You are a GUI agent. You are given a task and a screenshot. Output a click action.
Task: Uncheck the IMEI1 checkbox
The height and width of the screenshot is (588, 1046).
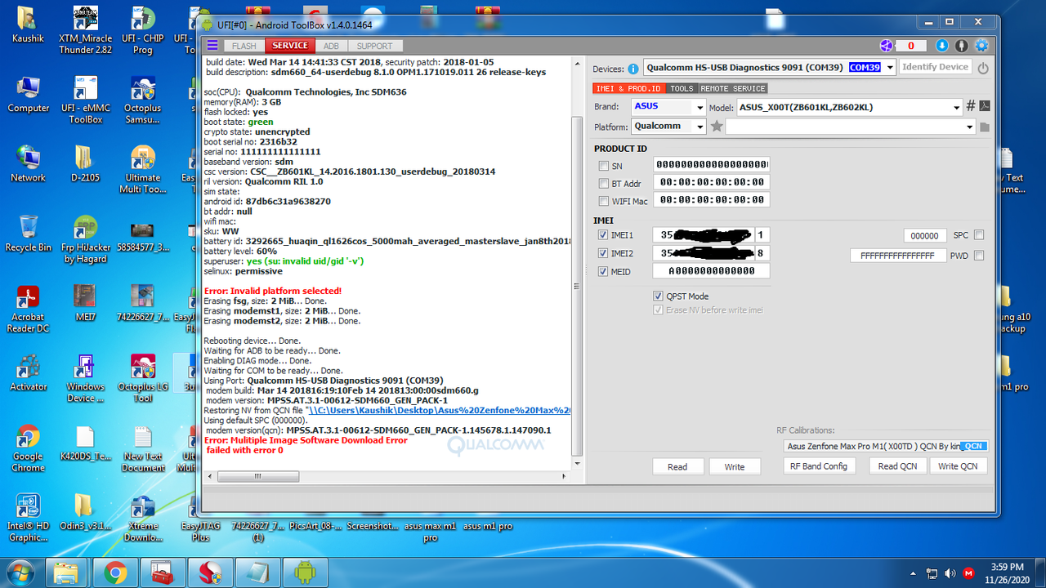click(603, 236)
